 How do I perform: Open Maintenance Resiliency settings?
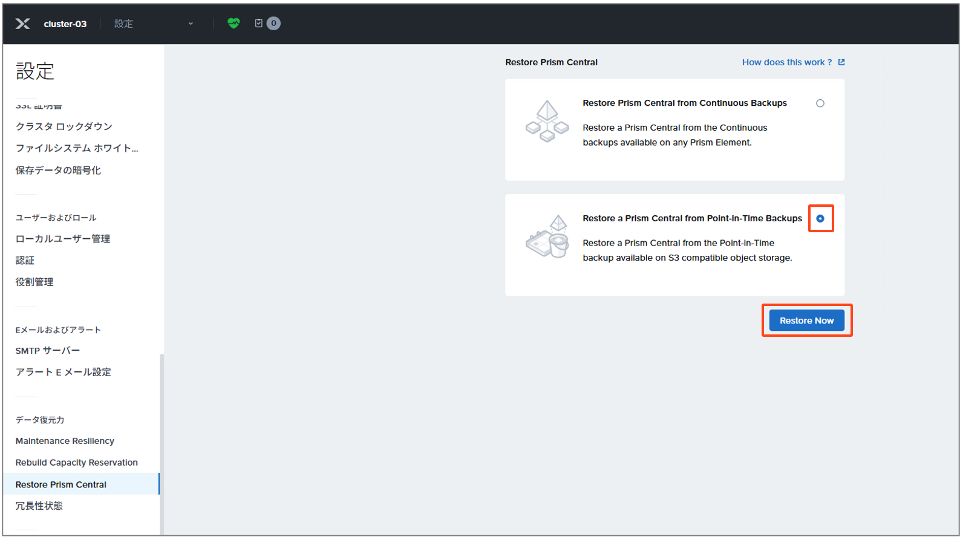tap(65, 441)
